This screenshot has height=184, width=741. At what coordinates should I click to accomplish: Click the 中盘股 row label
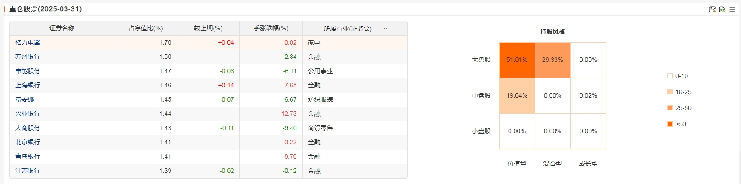coord(481,95)
